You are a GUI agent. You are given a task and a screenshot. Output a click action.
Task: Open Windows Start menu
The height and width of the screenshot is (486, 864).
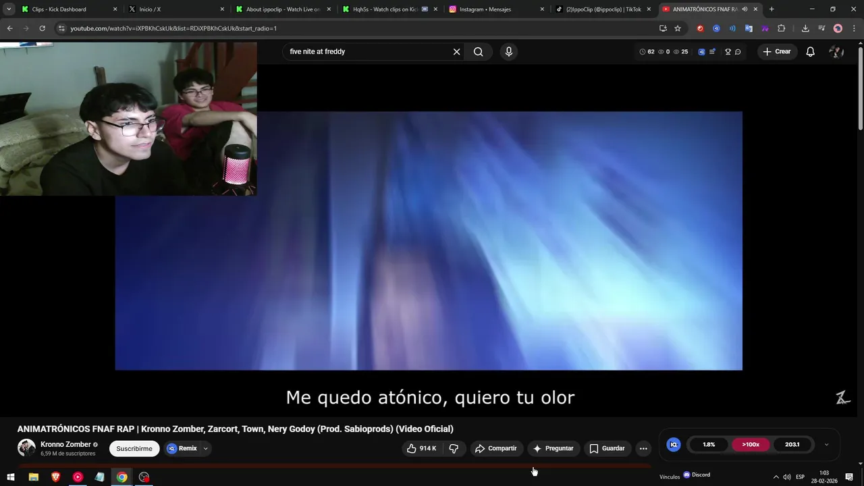point(11,477)
